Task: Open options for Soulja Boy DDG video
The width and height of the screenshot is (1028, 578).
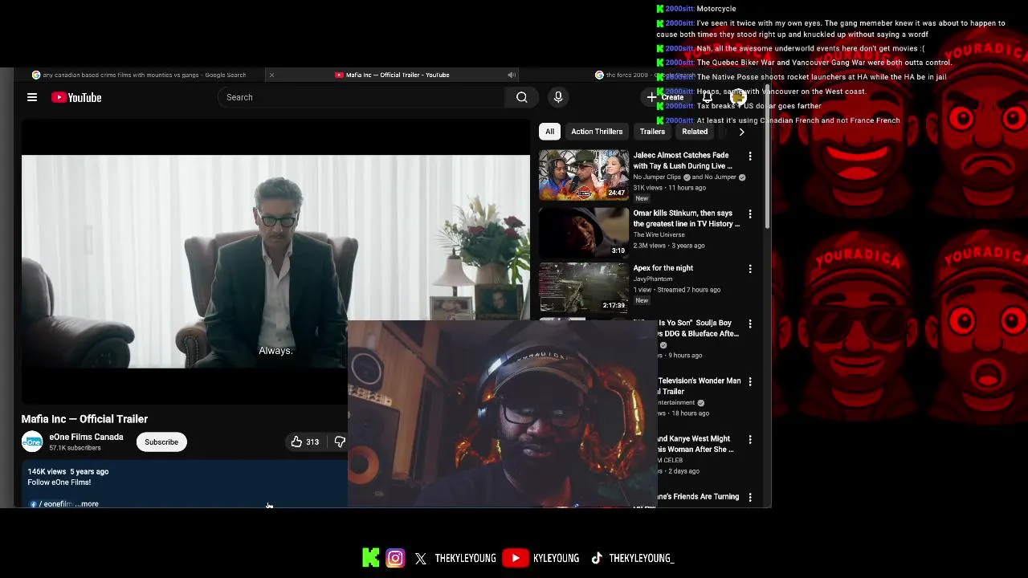Action: [750, 324]
